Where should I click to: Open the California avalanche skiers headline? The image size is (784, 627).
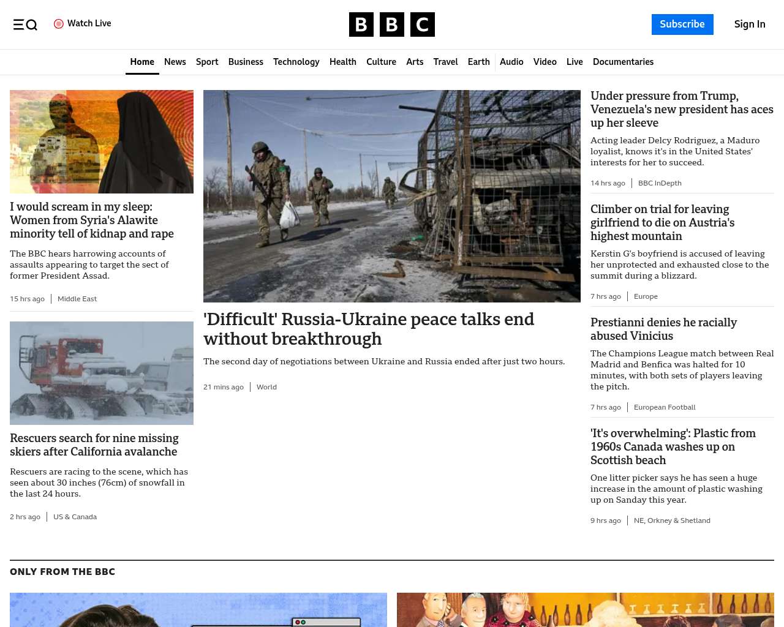[94, 445]
